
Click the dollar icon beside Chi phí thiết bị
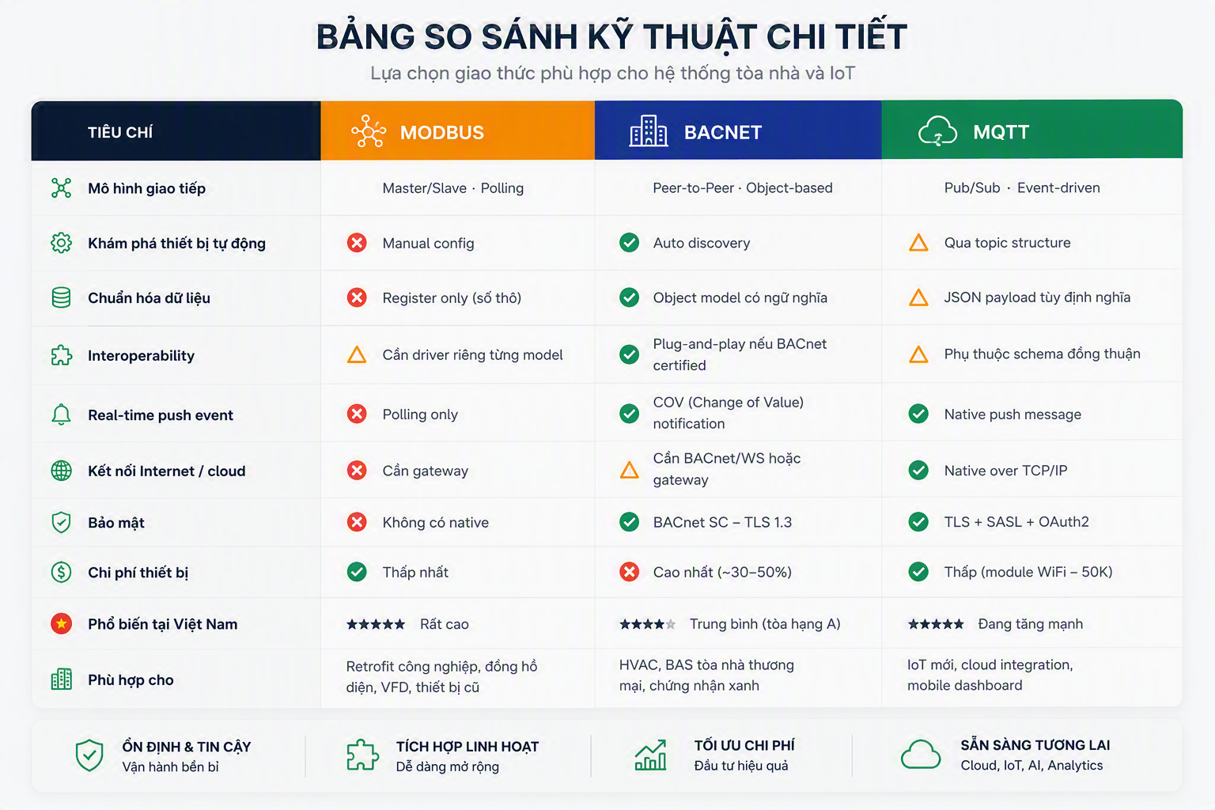pos(61,572)
